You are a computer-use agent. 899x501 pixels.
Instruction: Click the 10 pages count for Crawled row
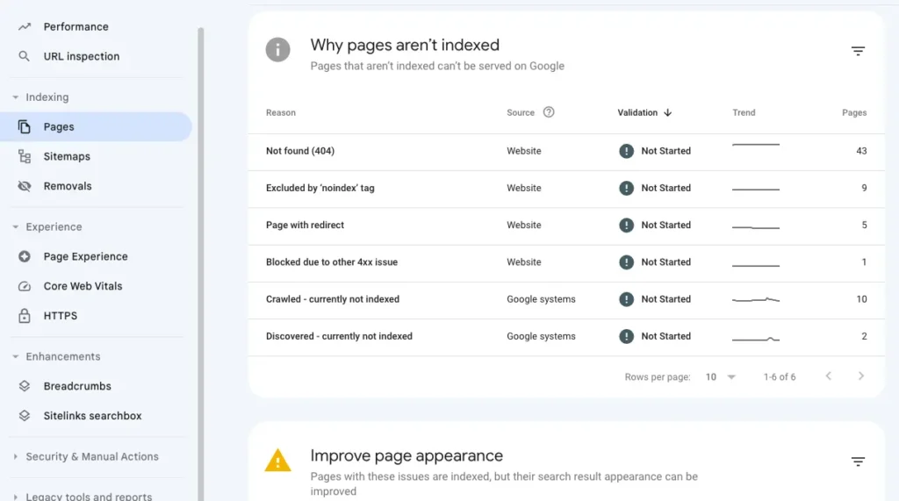click(861, 299)
